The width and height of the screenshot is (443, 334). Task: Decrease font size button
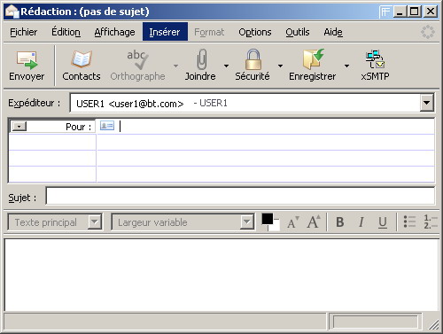293,222
